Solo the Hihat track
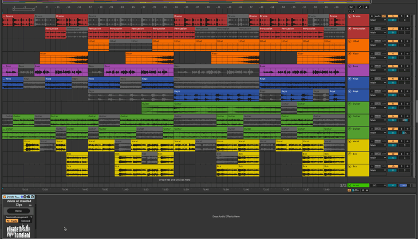The image size is (418, 239). [x=401, y=41]
